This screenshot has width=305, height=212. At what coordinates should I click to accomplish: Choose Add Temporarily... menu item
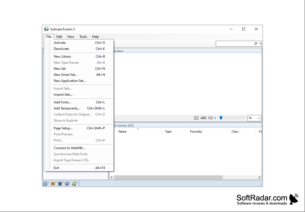[79, 108]
